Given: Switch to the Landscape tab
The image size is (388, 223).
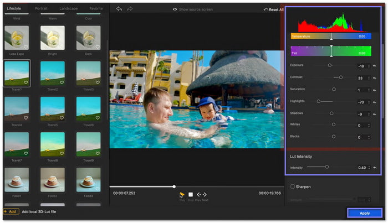Looking at the screenshot, I should click(69, 8).
